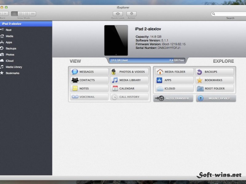
Task: Click the serial number DN6GVHYFDFJ1
Action: (169, 48)
